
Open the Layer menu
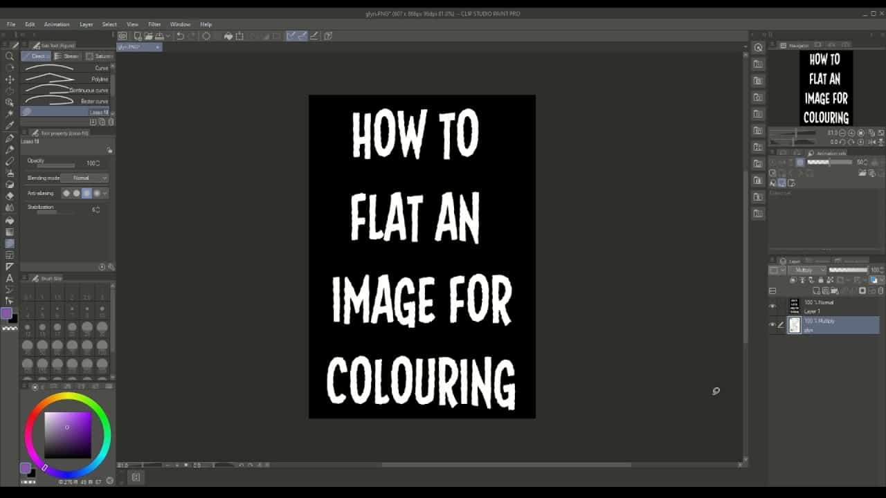point(86,24)
